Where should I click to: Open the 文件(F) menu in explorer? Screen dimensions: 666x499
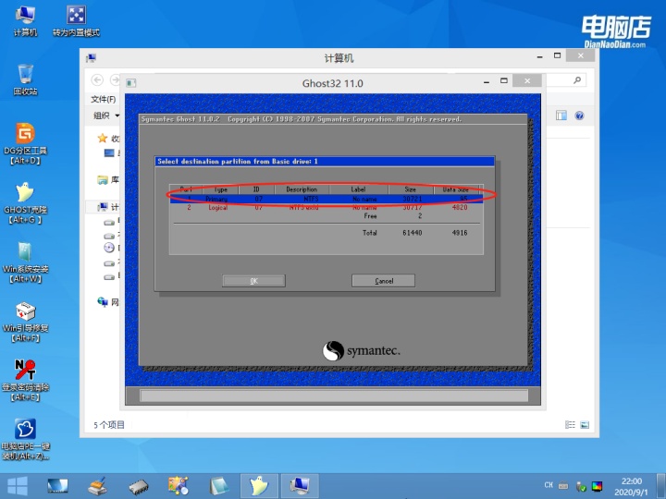coord(104,99)
